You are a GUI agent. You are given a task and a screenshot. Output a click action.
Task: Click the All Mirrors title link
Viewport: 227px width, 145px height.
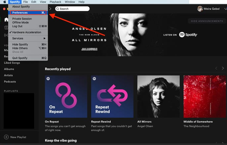144,121
